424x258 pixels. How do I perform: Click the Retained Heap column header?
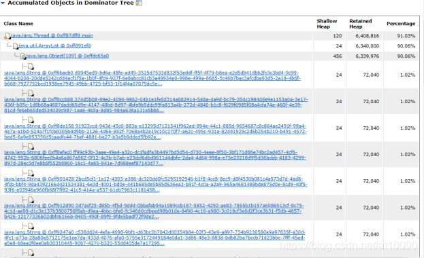coord(361,24)
